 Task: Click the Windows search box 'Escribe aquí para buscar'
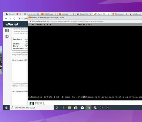point(32,107)
